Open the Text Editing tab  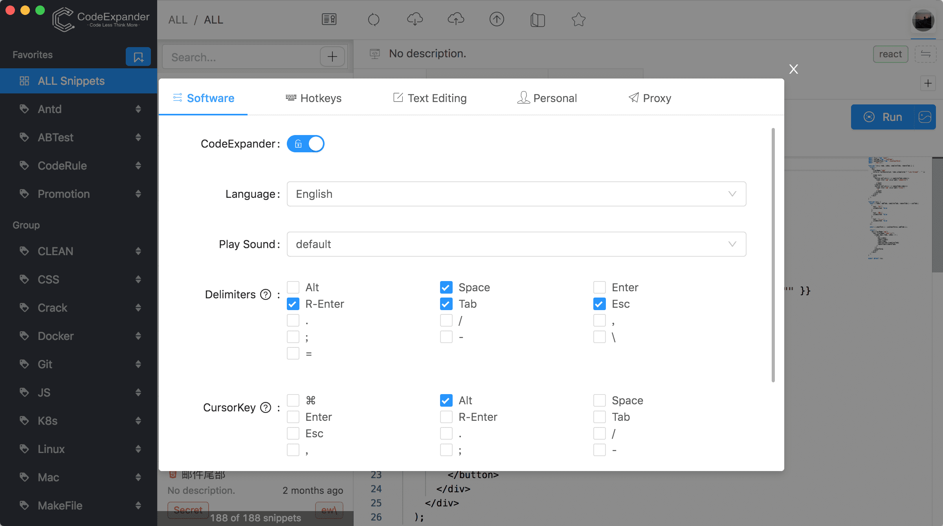[x=430, y=98]
